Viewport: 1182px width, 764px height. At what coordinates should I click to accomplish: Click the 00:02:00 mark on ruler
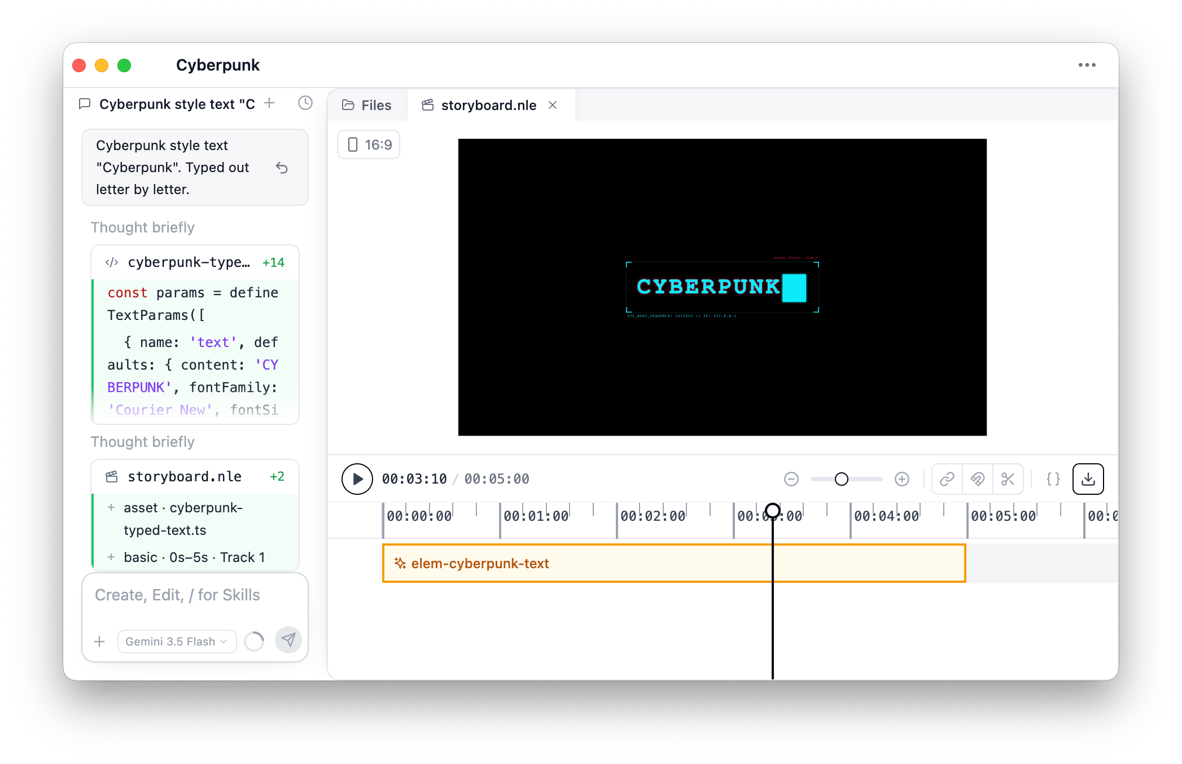pyautogui.click(x=653, y=516)
